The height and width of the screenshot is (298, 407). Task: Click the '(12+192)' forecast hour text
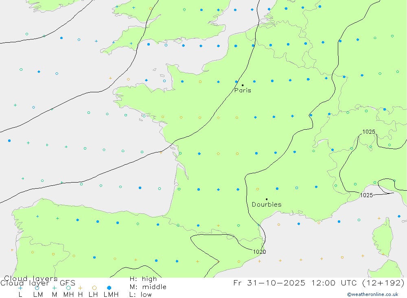click(x=383, y=283)
